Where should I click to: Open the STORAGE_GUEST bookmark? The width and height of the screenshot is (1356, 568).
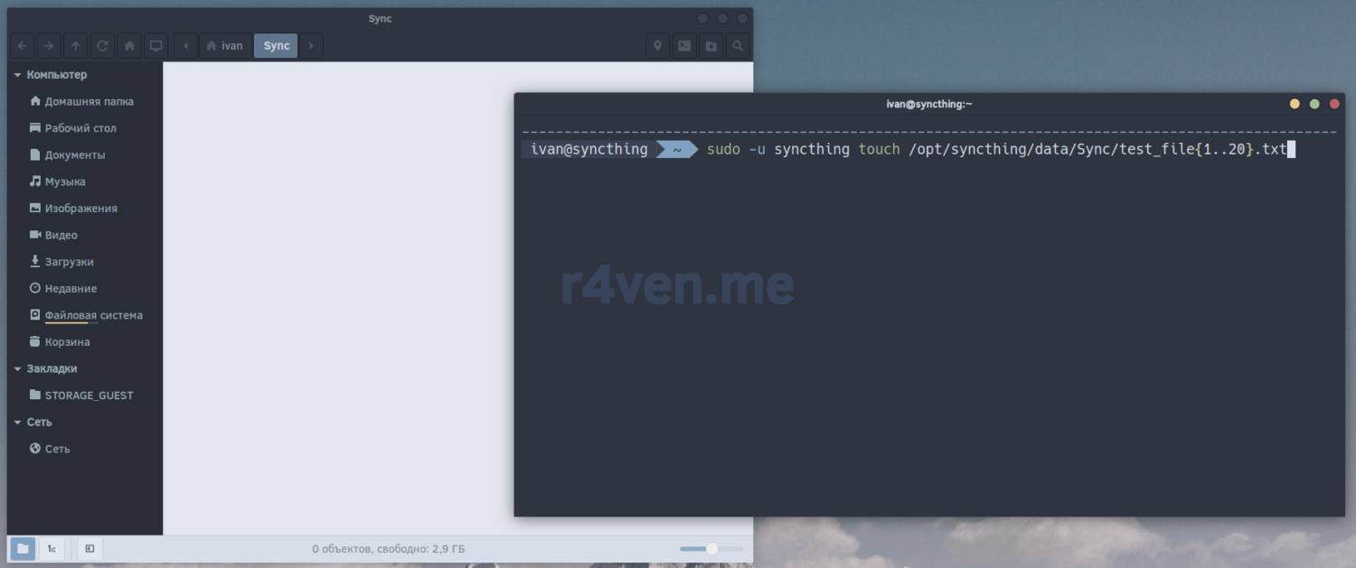click(x=89, y=396)
